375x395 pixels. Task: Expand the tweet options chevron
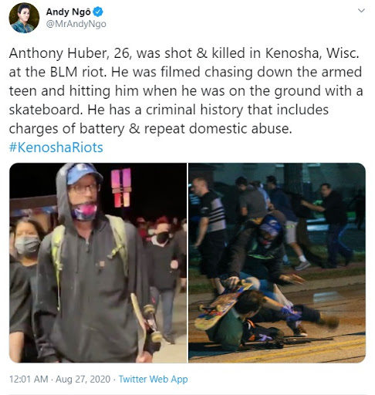tap(361, 11)
